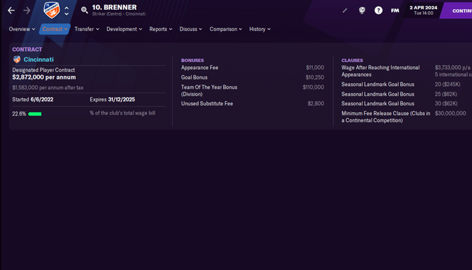Click the magnifying glass search icon

pyautogui.click(x=84, y=10)
